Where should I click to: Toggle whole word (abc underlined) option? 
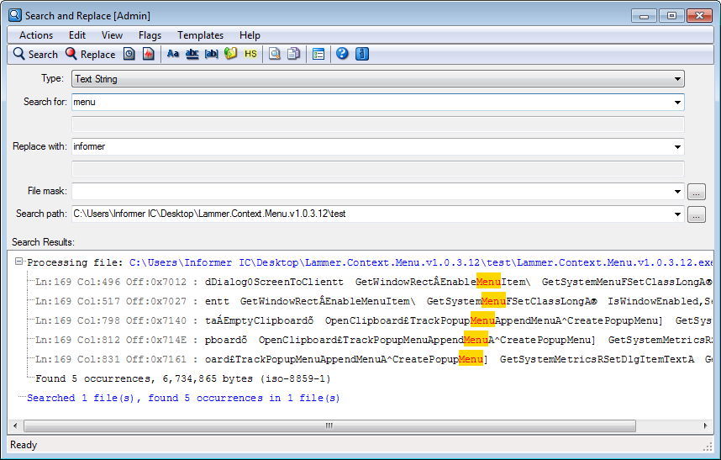(192, 55)
